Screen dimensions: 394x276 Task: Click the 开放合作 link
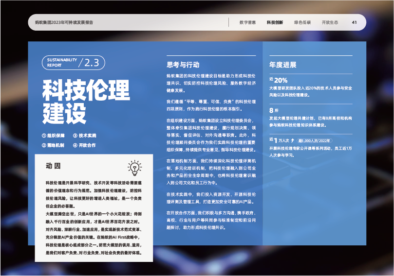point(87,145)
